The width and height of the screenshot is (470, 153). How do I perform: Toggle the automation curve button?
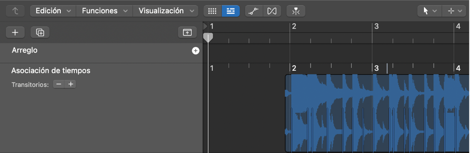(254, 11)
